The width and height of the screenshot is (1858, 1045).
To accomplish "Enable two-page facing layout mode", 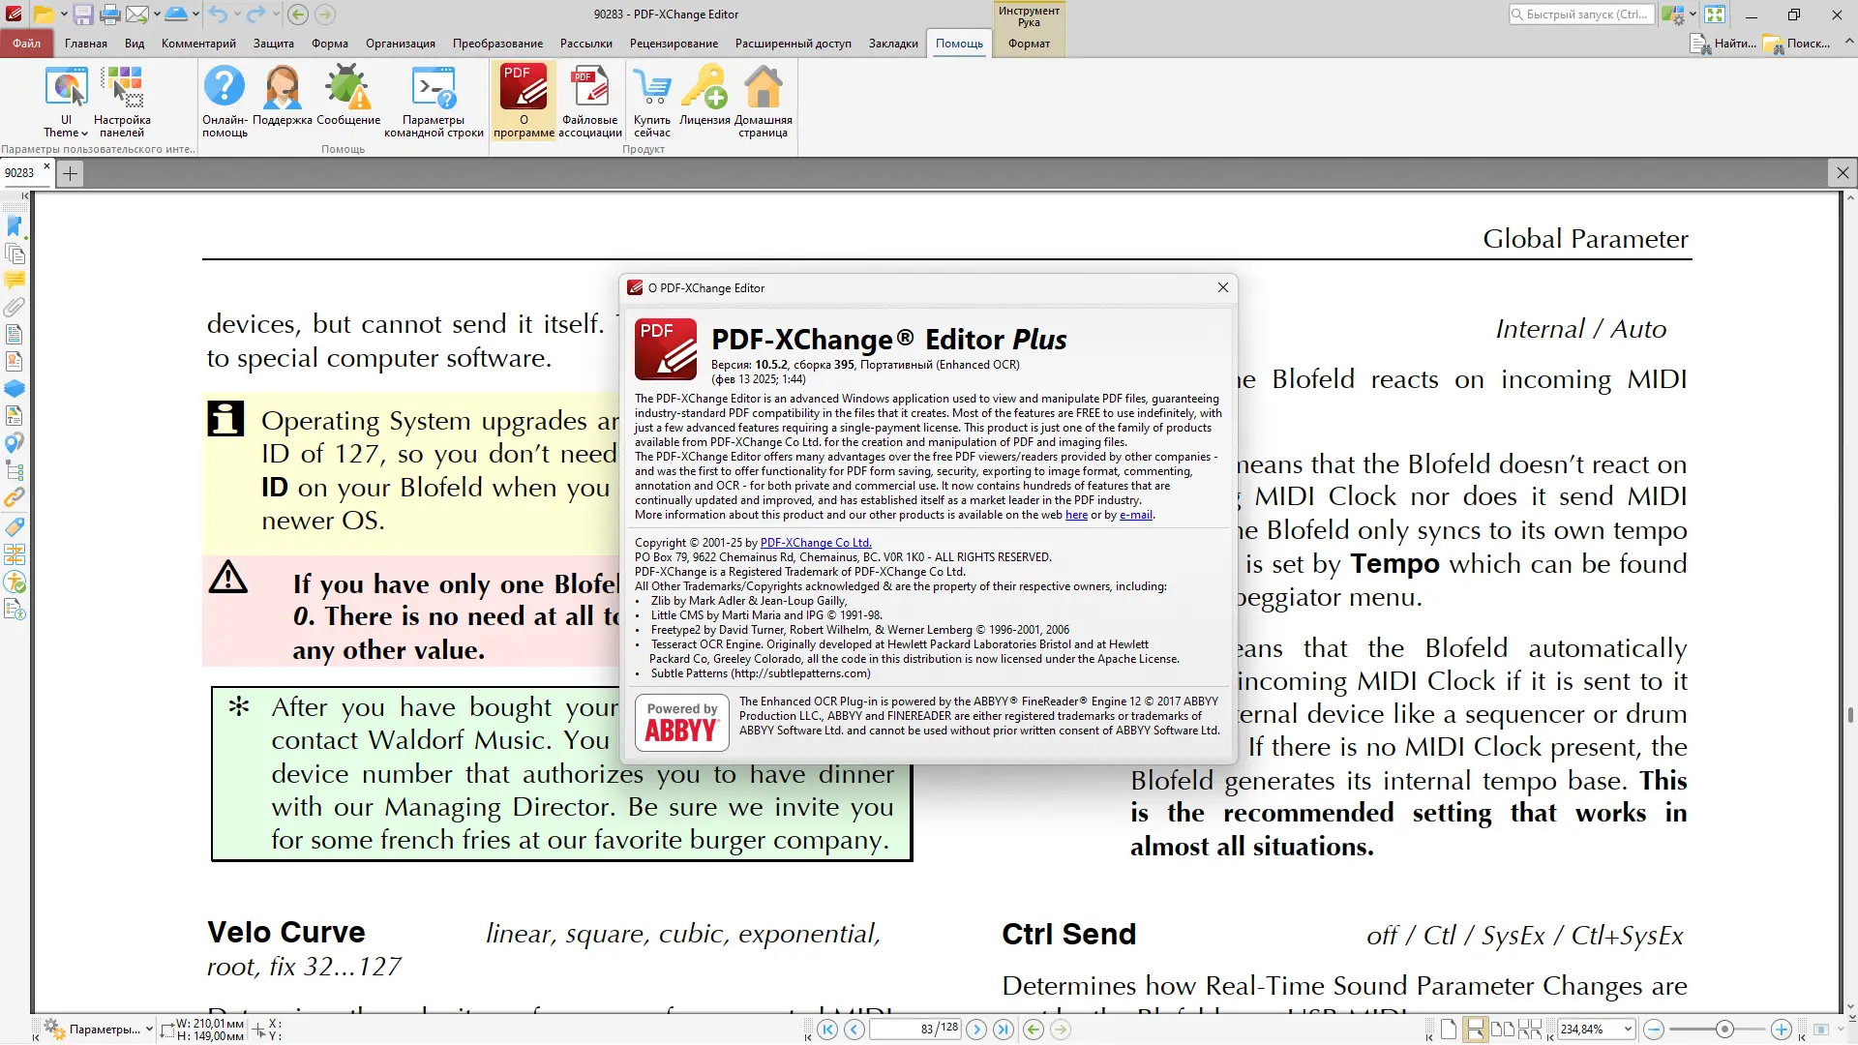I will point(1503,1030).
